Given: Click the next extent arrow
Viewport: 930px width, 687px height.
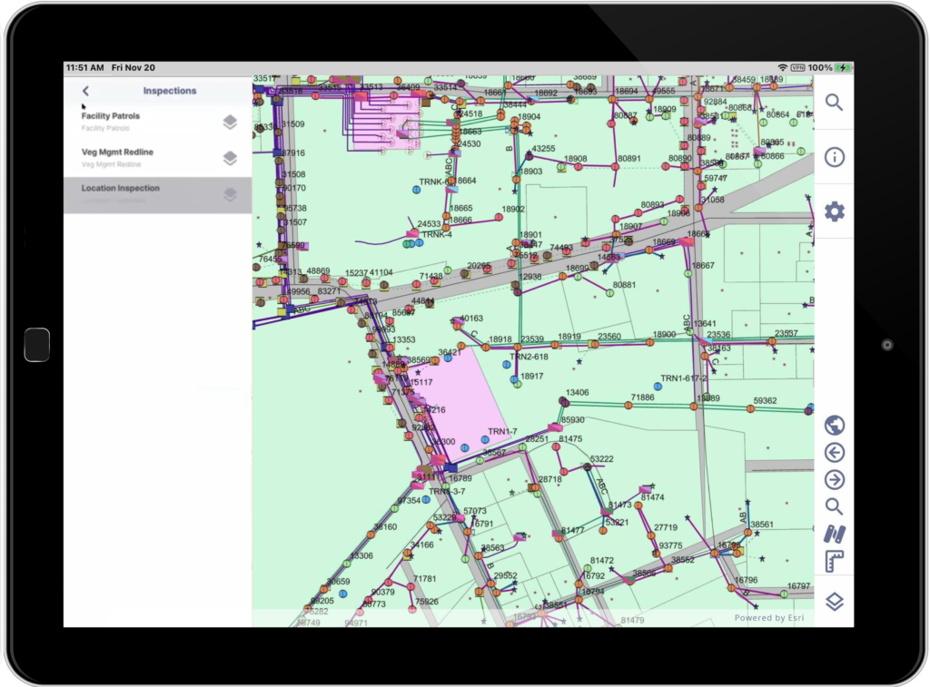Looking at the screenshot, I should point(834,479).
